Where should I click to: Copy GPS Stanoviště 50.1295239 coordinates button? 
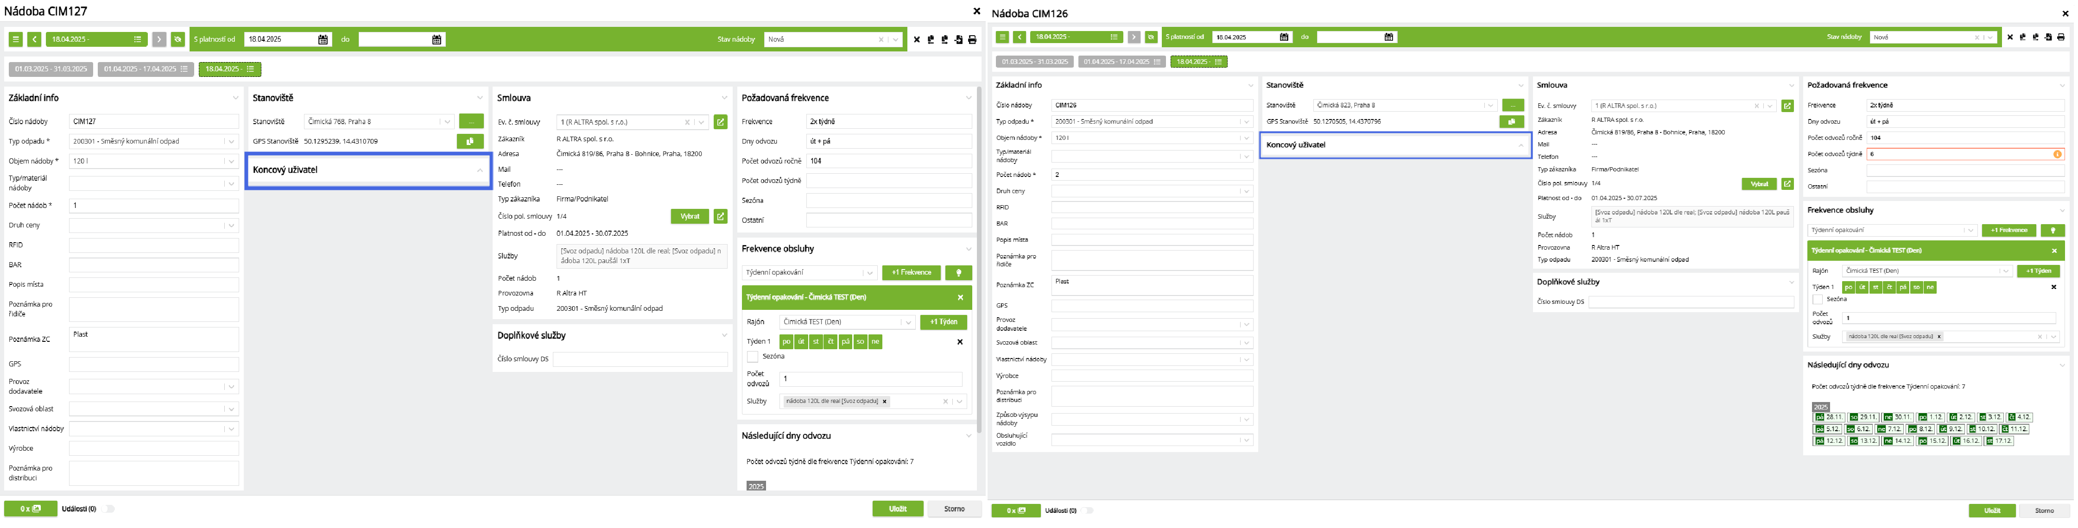pyautogui.click(x=470, y=141)
